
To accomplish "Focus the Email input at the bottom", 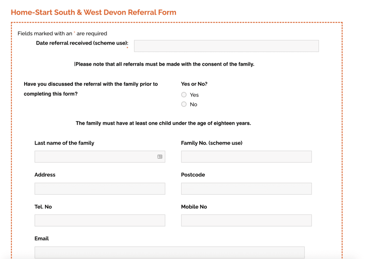I will coord(170,252).
